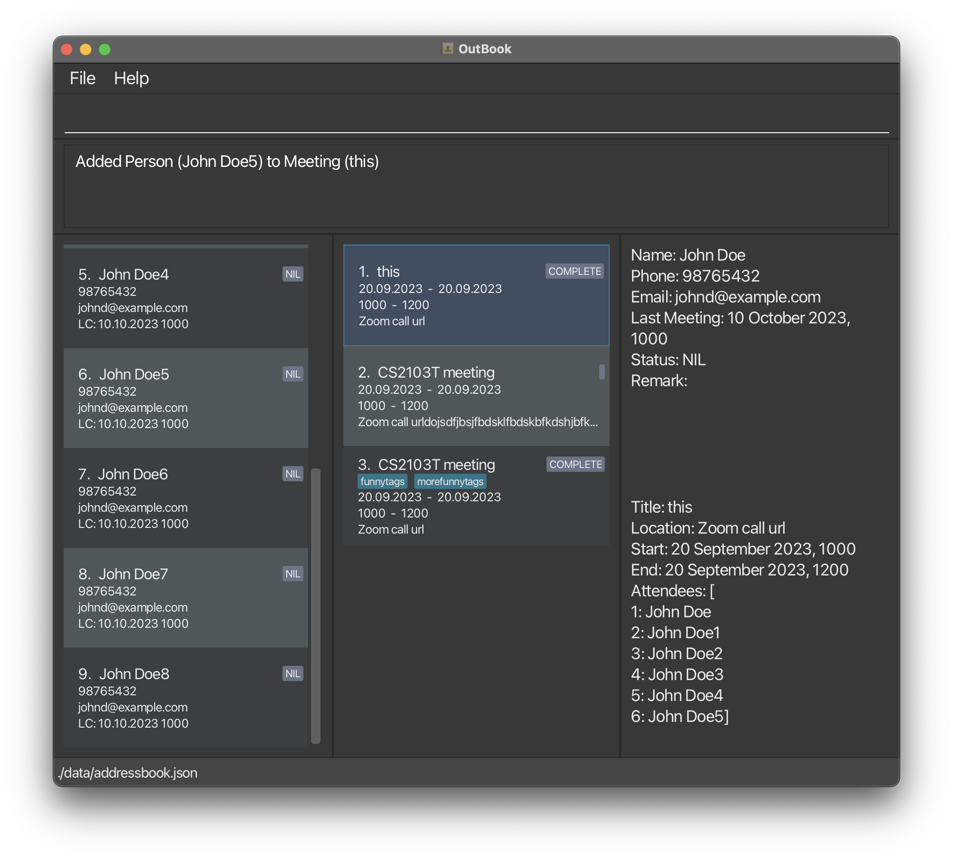
Task: Click NIL status badge for John Doe5
Action: (292, 374)
